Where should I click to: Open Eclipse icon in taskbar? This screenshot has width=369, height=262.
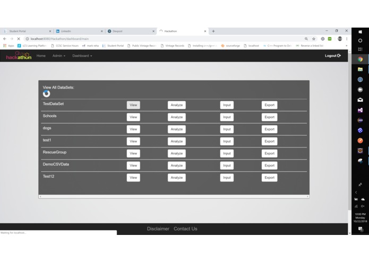click(x=360, y=120)
